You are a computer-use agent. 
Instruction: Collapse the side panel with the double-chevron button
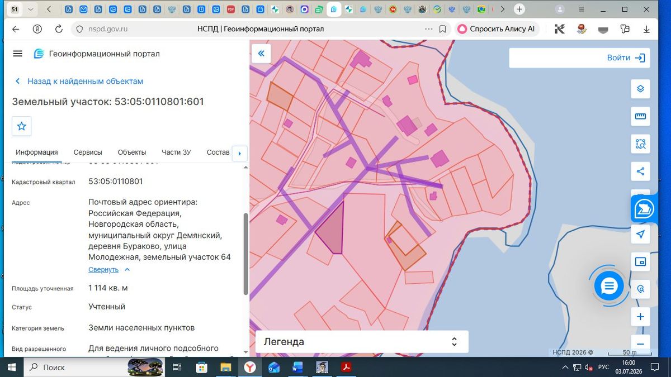point(261,54)
